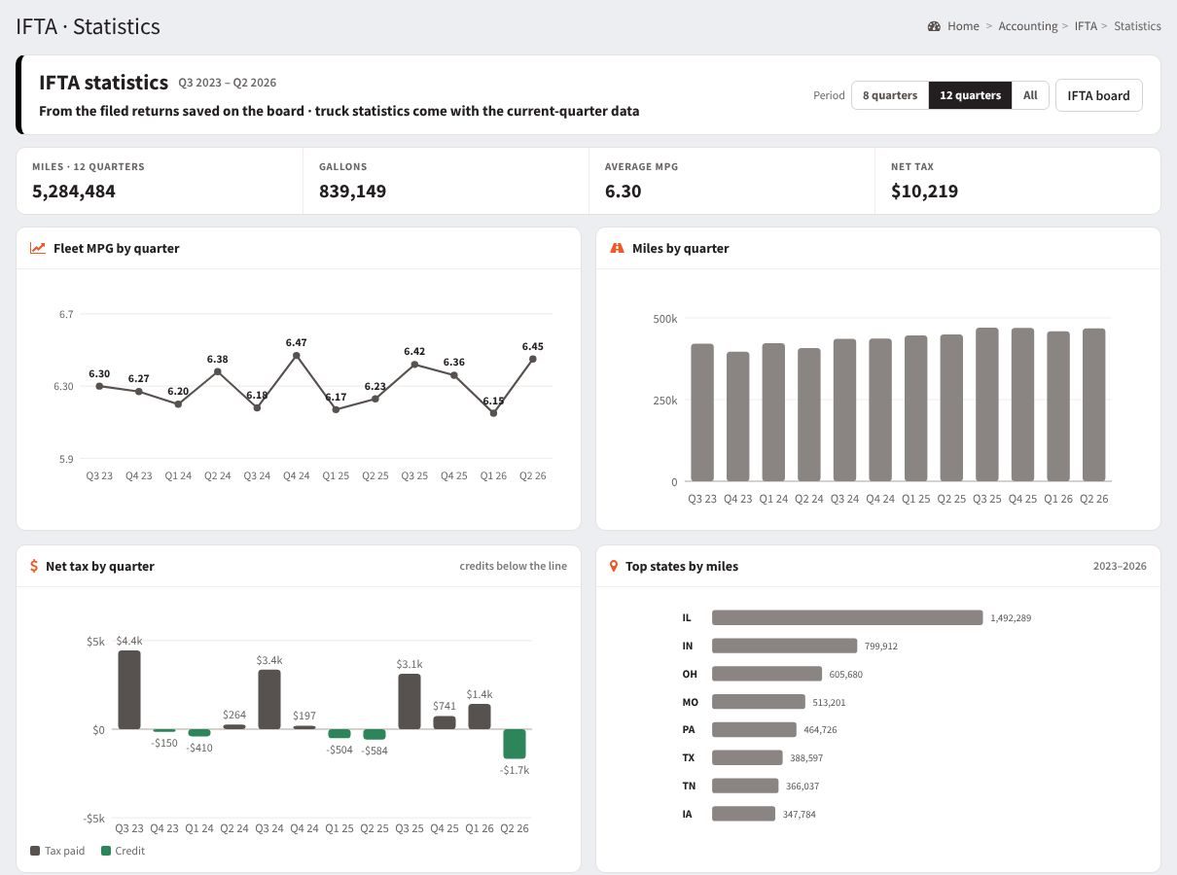Viewport: 1177px width, 875px height.
Task: Click the Q2 26 bar in Miles by quarter
Action: (1094, 404)
